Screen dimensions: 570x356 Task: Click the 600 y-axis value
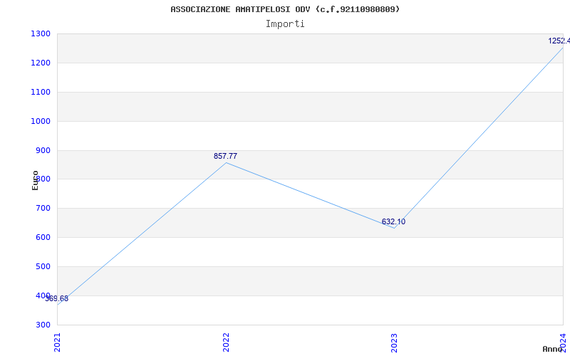pos(43,237)
